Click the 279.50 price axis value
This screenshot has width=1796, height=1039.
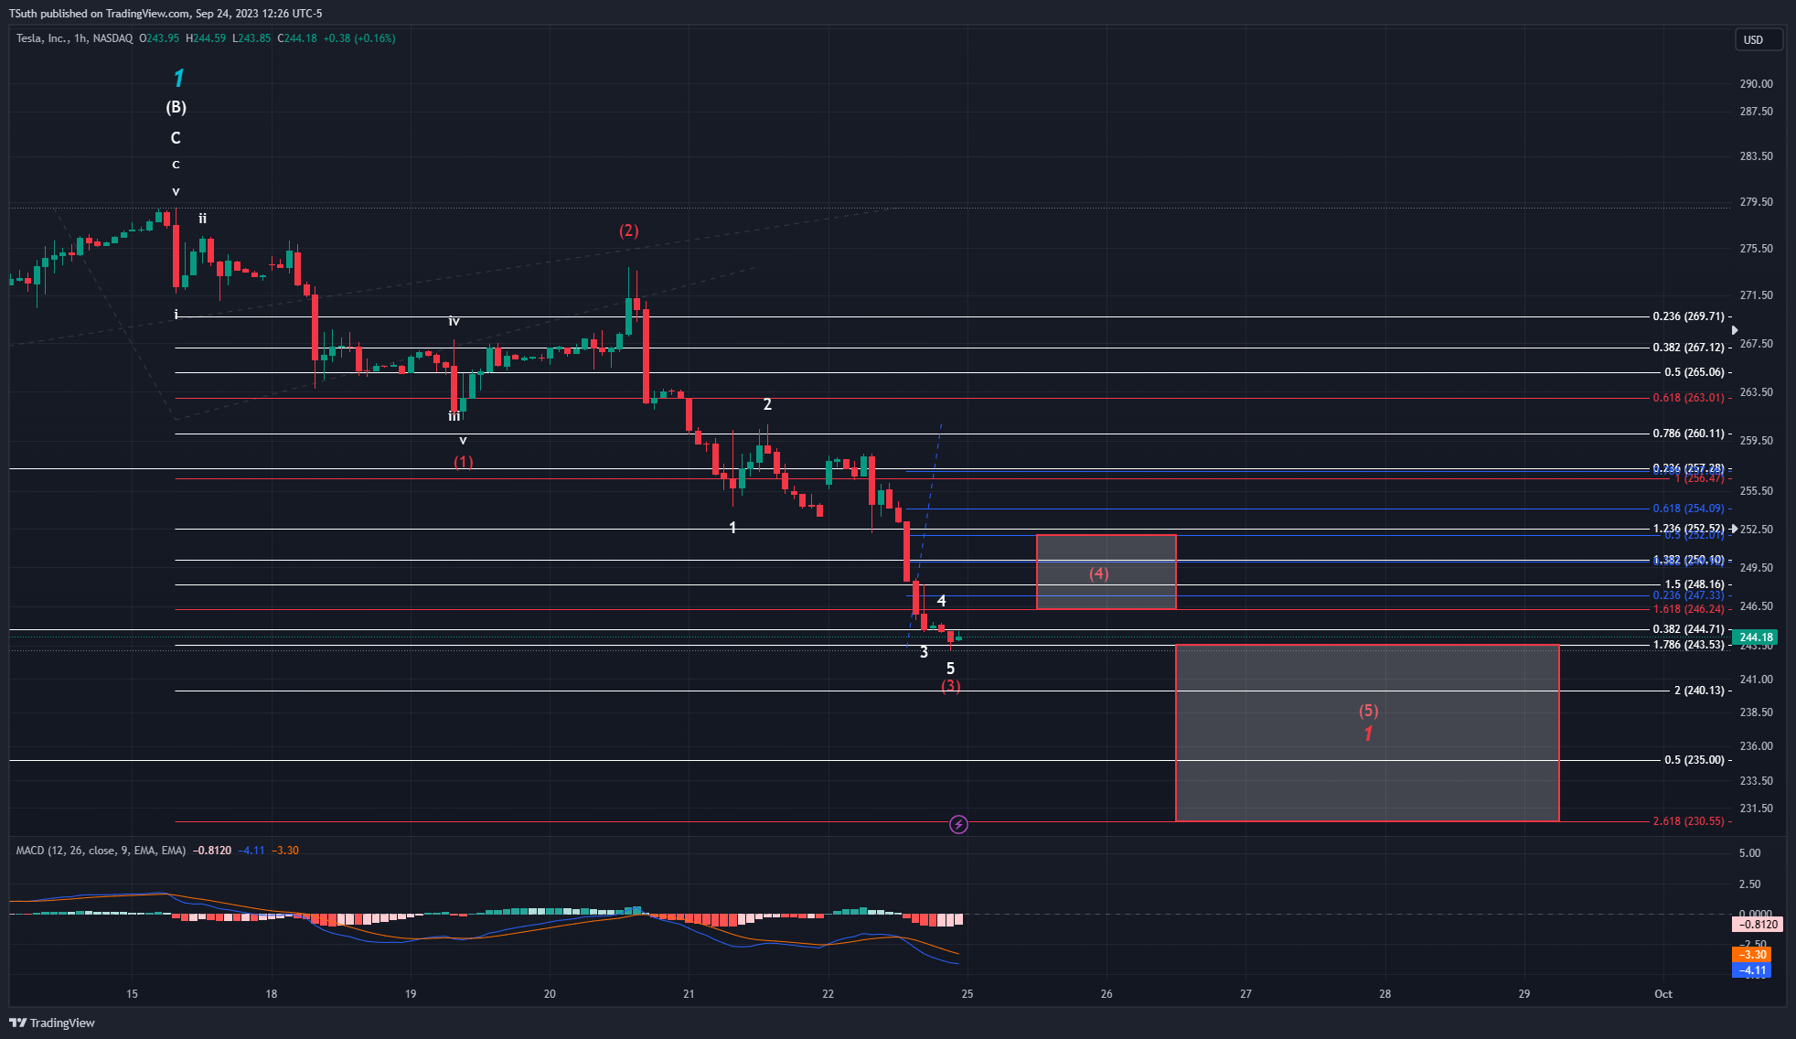(1756, 202)
